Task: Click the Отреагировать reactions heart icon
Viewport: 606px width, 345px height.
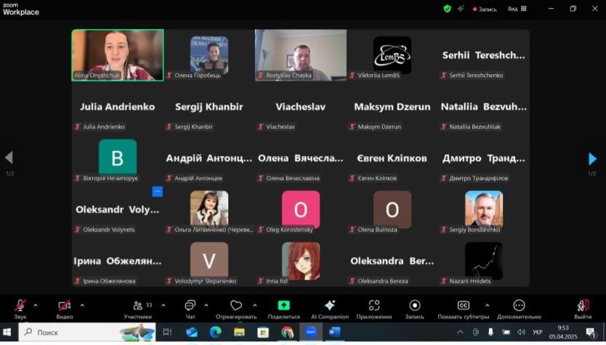Action: click(x=236, y=307)
